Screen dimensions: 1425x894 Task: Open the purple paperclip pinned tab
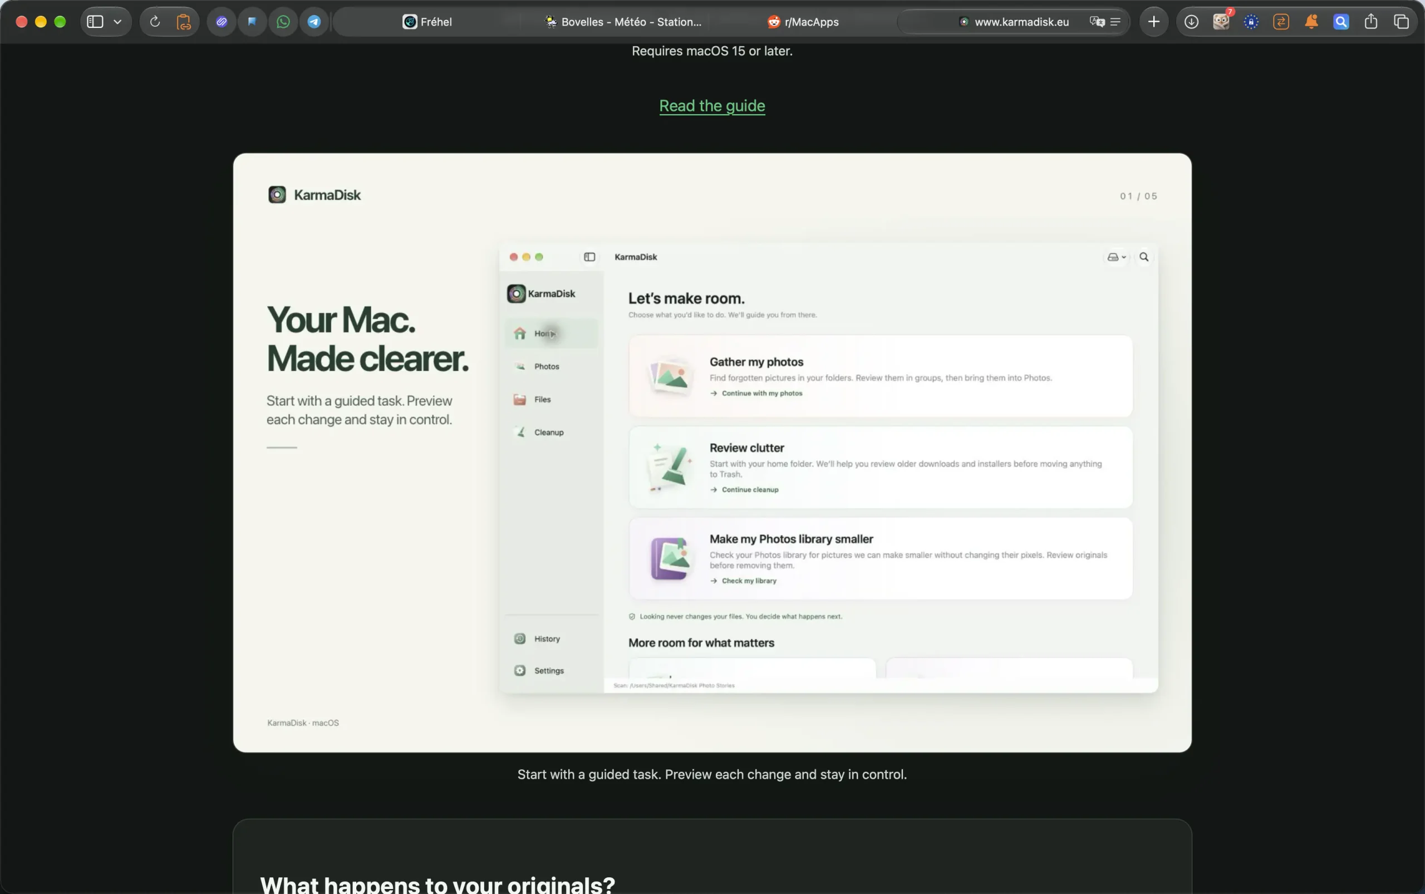click(222, 22)
